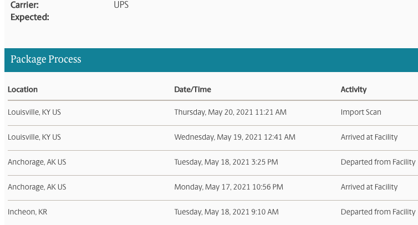Click the Carrier label
The height and width of the screenshot is (225, 418).
(25, 6)
